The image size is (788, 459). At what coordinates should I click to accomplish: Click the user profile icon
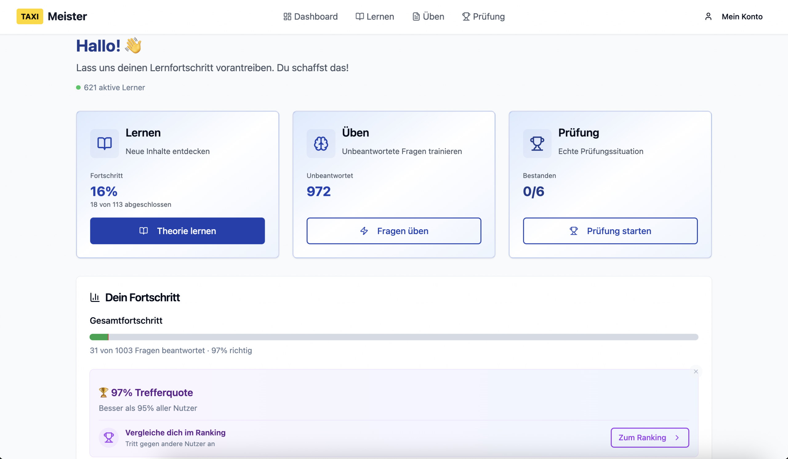(708, 16)
